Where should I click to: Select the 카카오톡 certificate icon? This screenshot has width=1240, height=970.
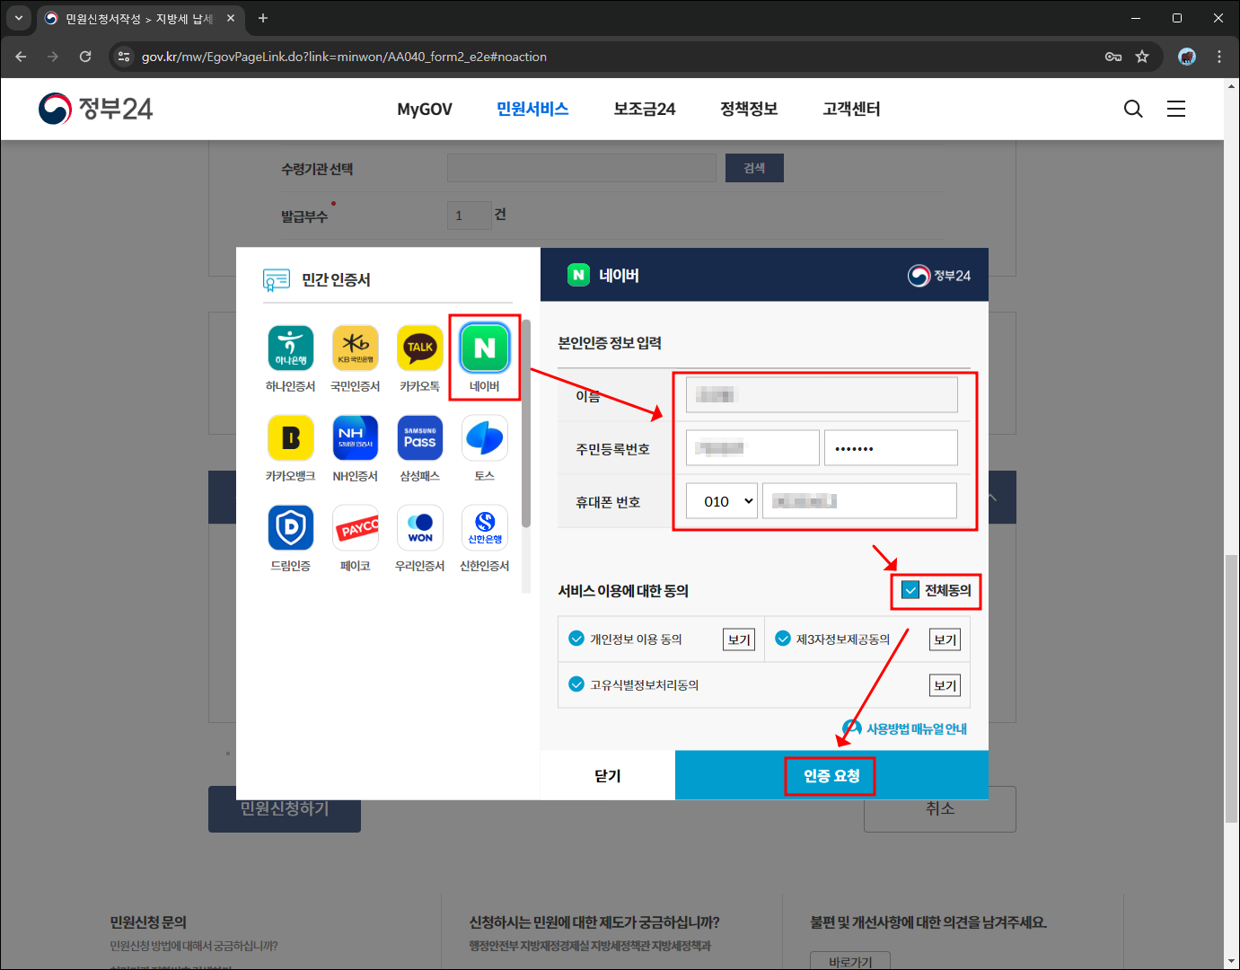[420, 348]
